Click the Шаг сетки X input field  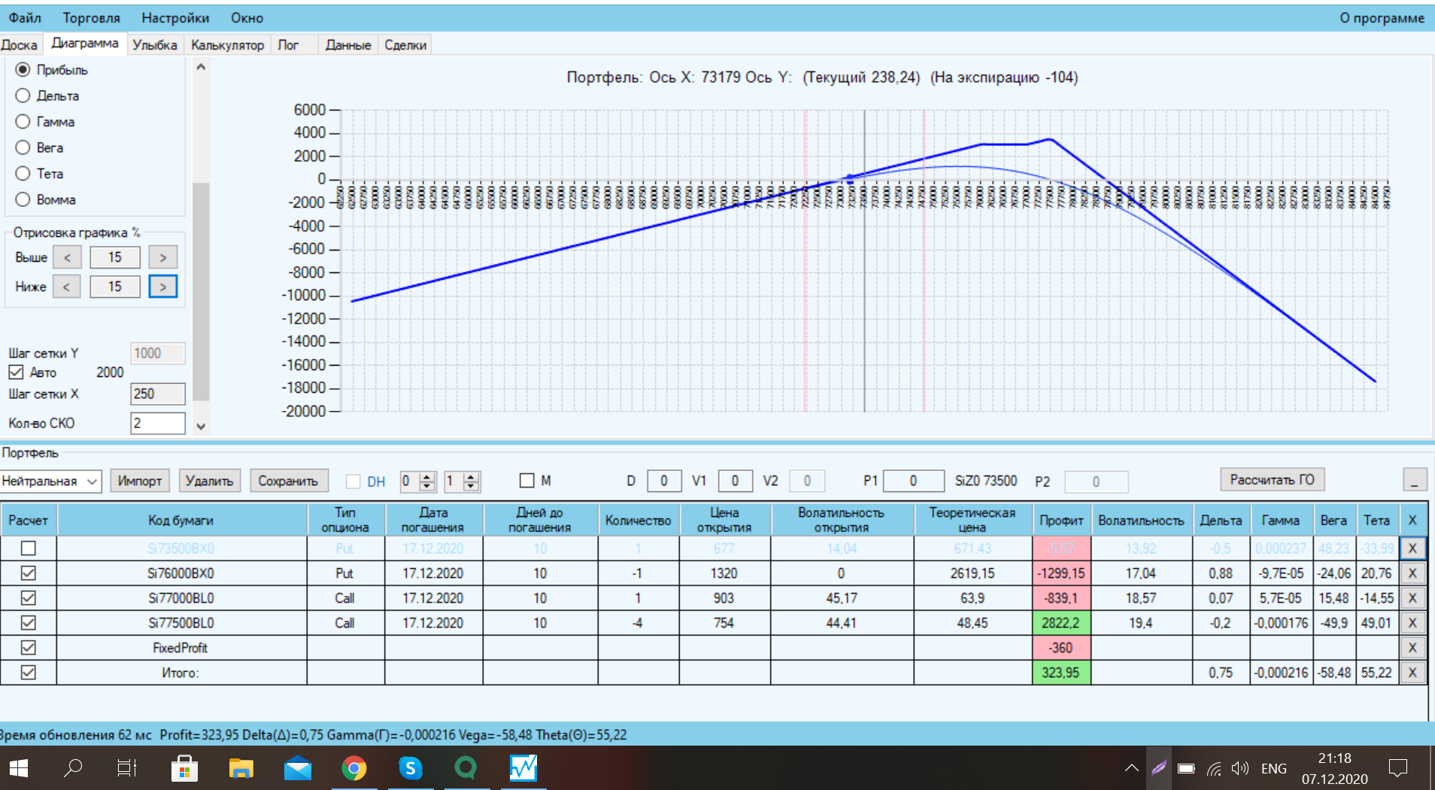click(158, 393)
